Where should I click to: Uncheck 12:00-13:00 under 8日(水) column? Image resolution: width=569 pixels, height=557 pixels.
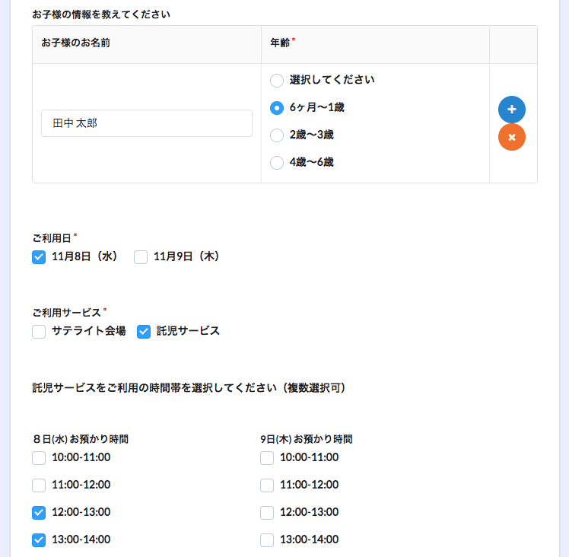39,513
